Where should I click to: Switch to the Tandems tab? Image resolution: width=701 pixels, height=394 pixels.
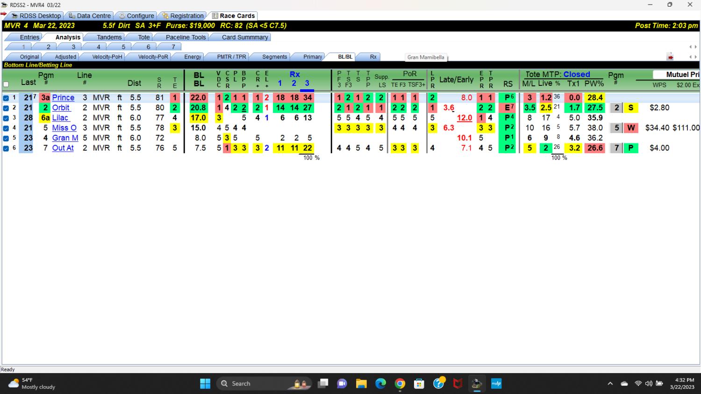[x=109, y=37]
